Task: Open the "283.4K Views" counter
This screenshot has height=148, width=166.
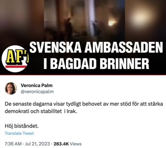Action: coord(68,144)
